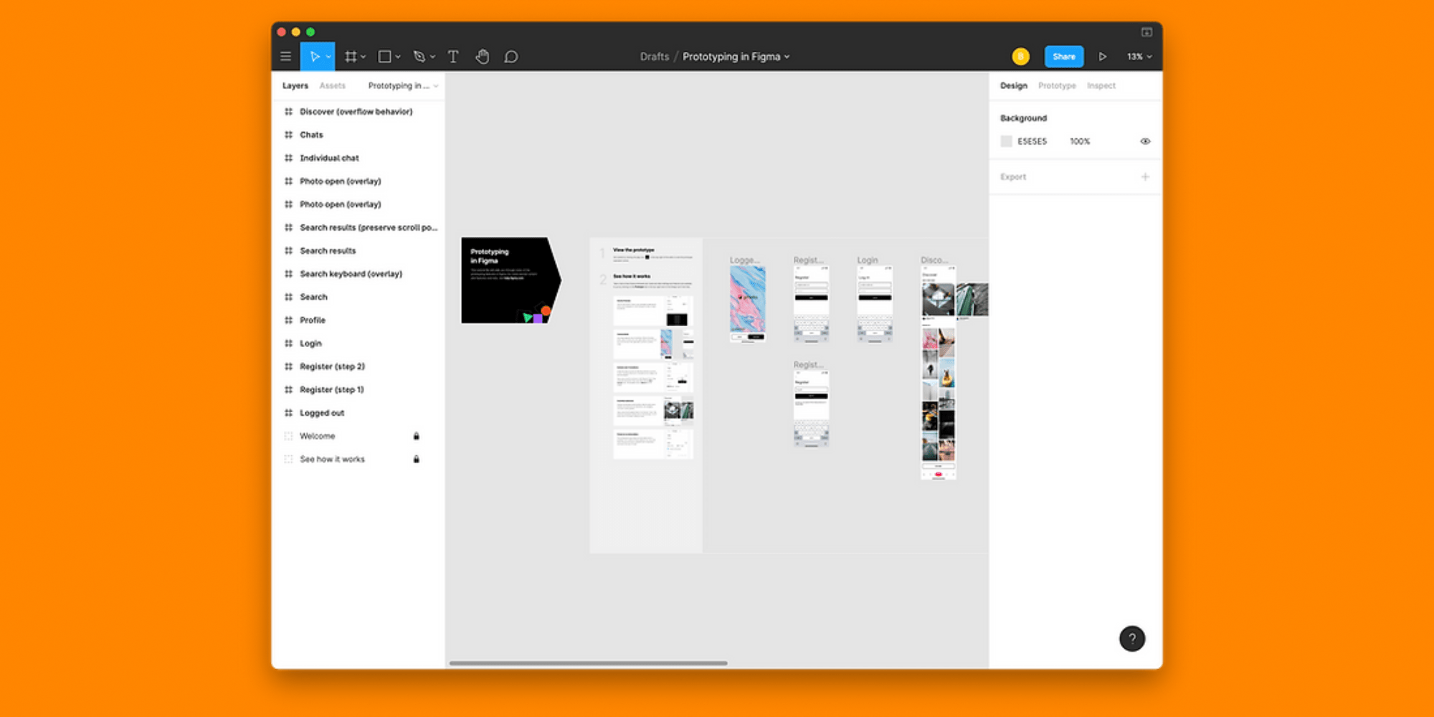
Task: Click the yellow user avatar
Action: (1020, 56)
